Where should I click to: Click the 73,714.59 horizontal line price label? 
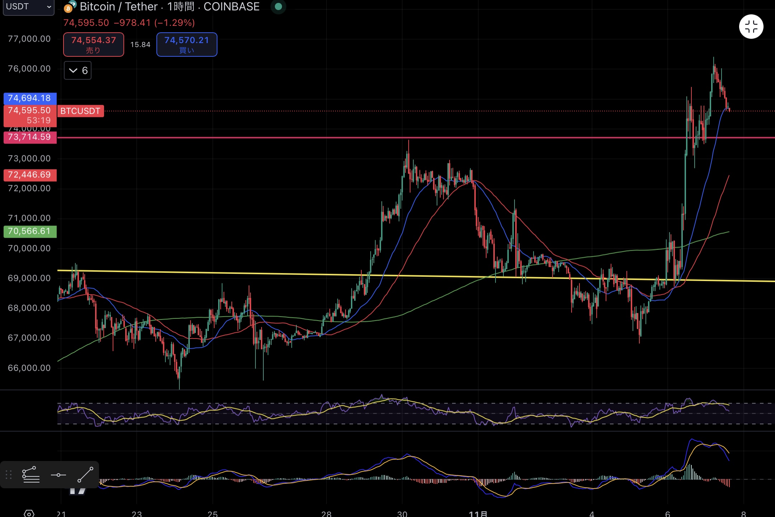30,137
